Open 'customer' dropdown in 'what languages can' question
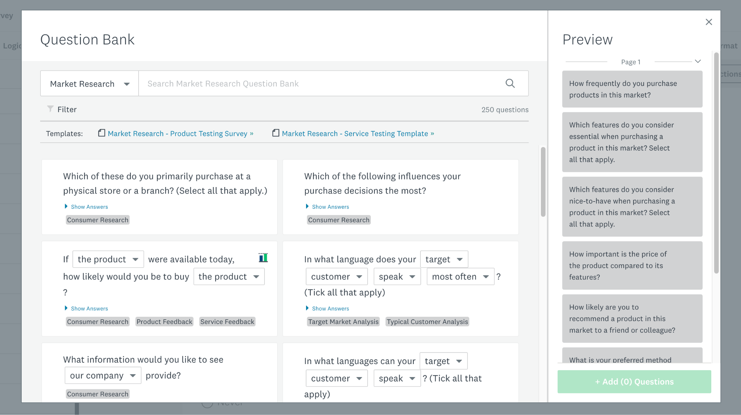This screenshot has height=415, width=741. click(337, 379)
